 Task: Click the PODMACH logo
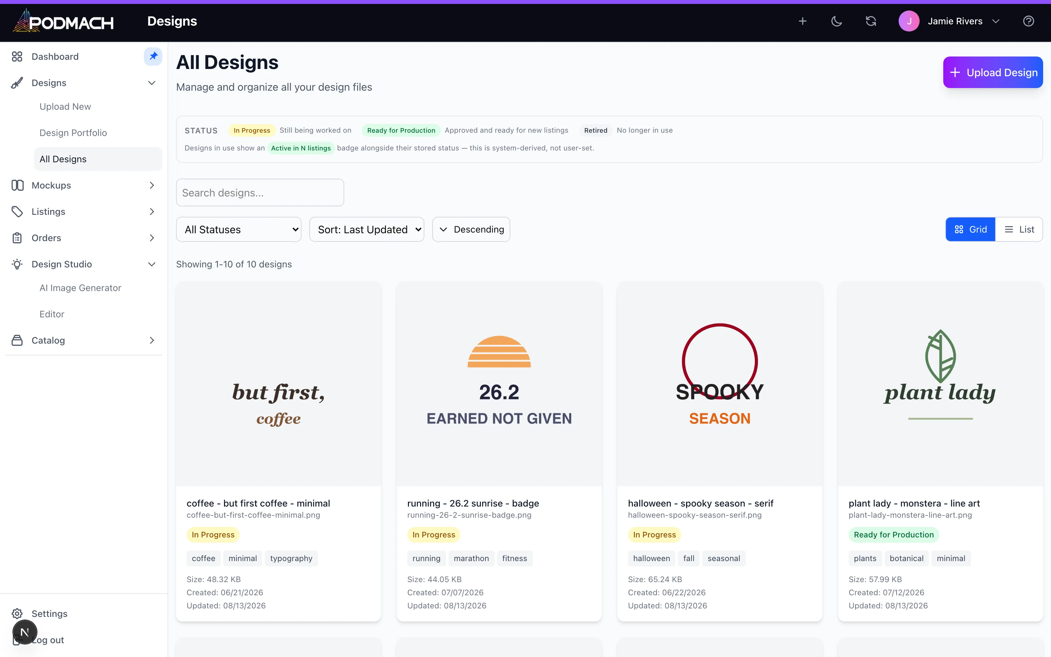pyautogui.click(x=63, y=21)
